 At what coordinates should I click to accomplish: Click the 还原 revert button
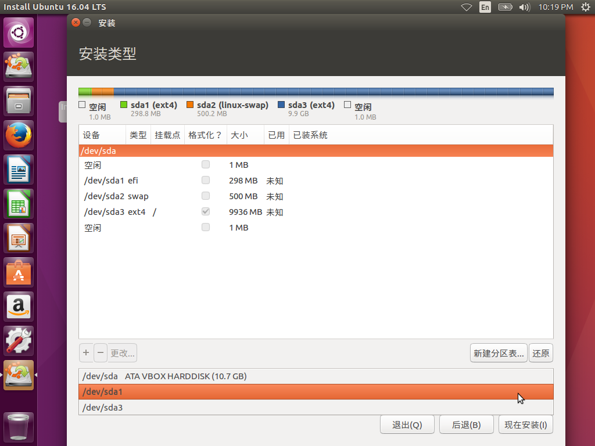pos(541,353)
